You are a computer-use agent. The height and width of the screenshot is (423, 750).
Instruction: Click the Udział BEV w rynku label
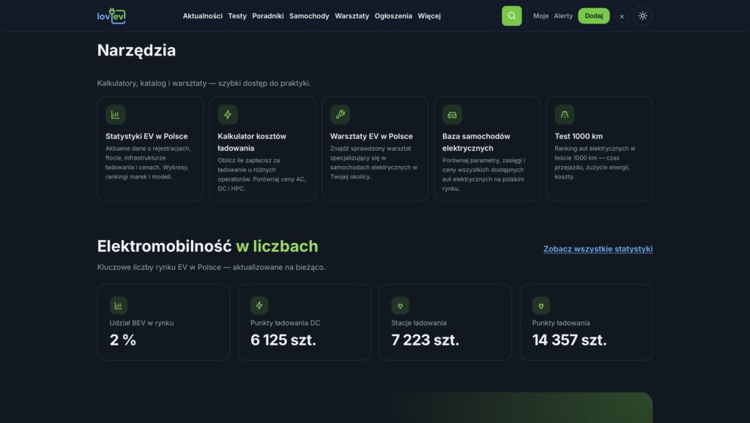pyautogui.click(x=141, y=323)
